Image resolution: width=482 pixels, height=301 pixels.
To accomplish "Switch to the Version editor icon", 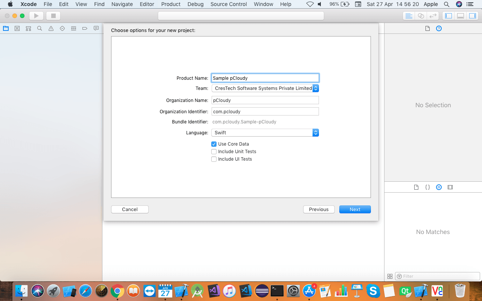I will [x=433, y=16].
